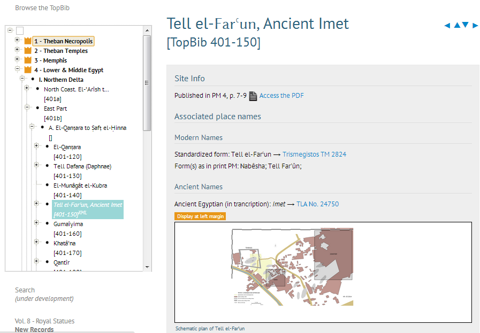Collapse the East Part node
This screenshot has width=480, height=333.
(27, 107)
